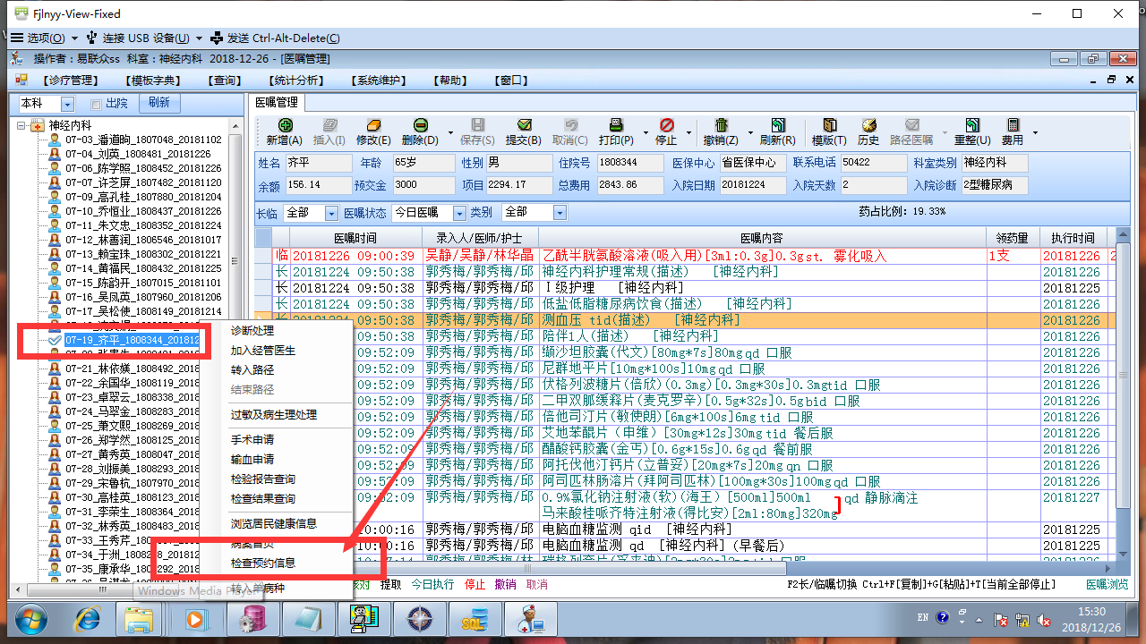Open the 选项(O) menu in the viewer bar

click(44, 38)
